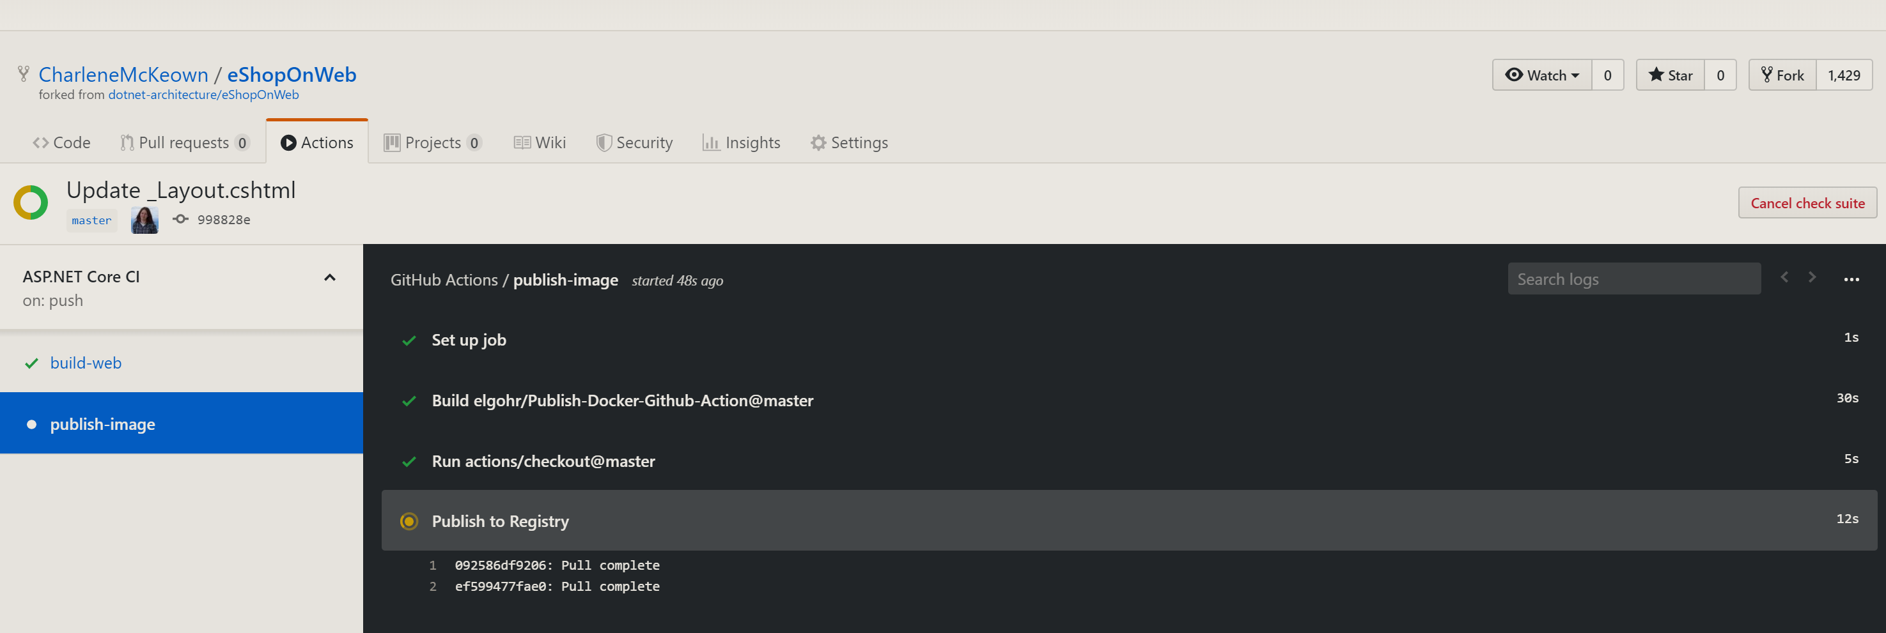Viewport: 1886px width, 633px height.
Task: Cancel the check suite
Action: coord(1807,202)
